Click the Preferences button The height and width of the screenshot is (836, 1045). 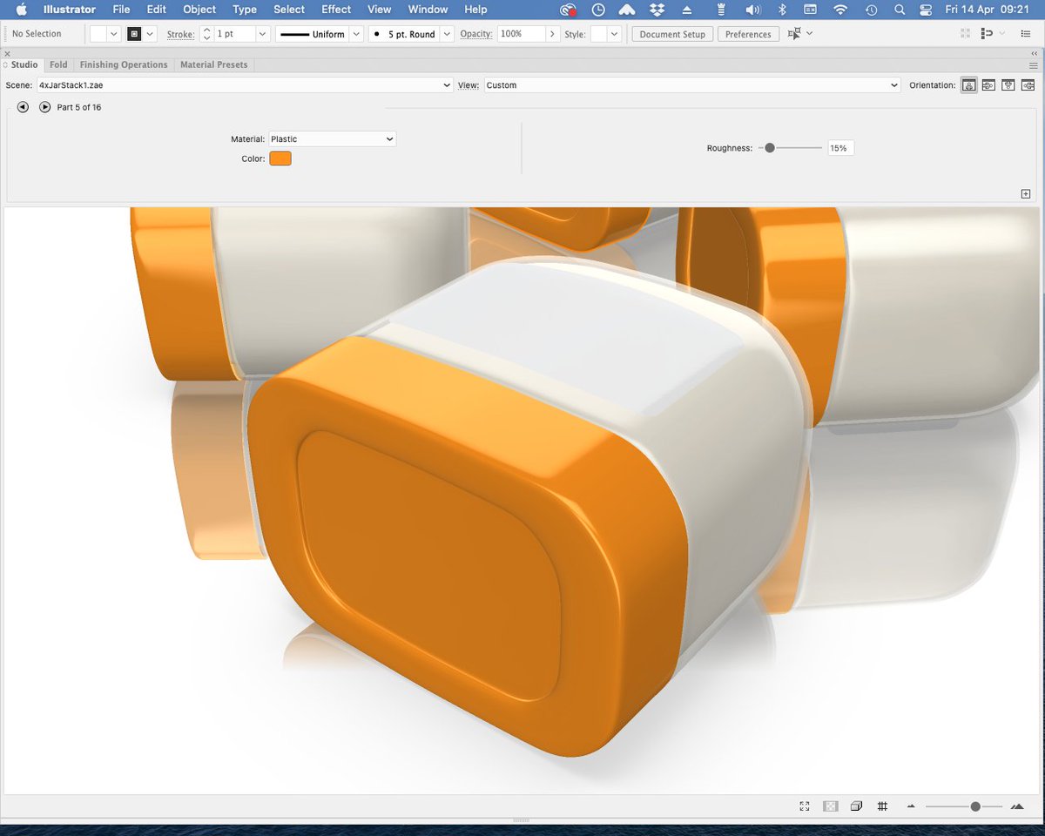748,34
